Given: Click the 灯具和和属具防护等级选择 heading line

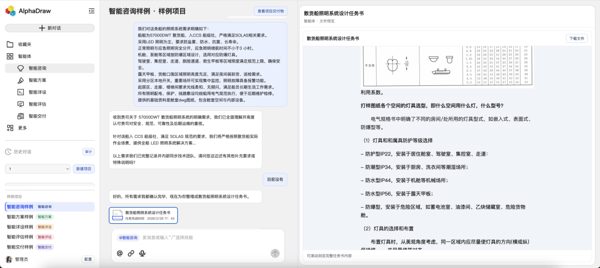Looking at the screenshot, I should click(x=398, y=140).
